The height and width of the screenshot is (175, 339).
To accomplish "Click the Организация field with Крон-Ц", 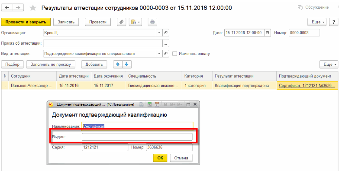I will 100,33.
